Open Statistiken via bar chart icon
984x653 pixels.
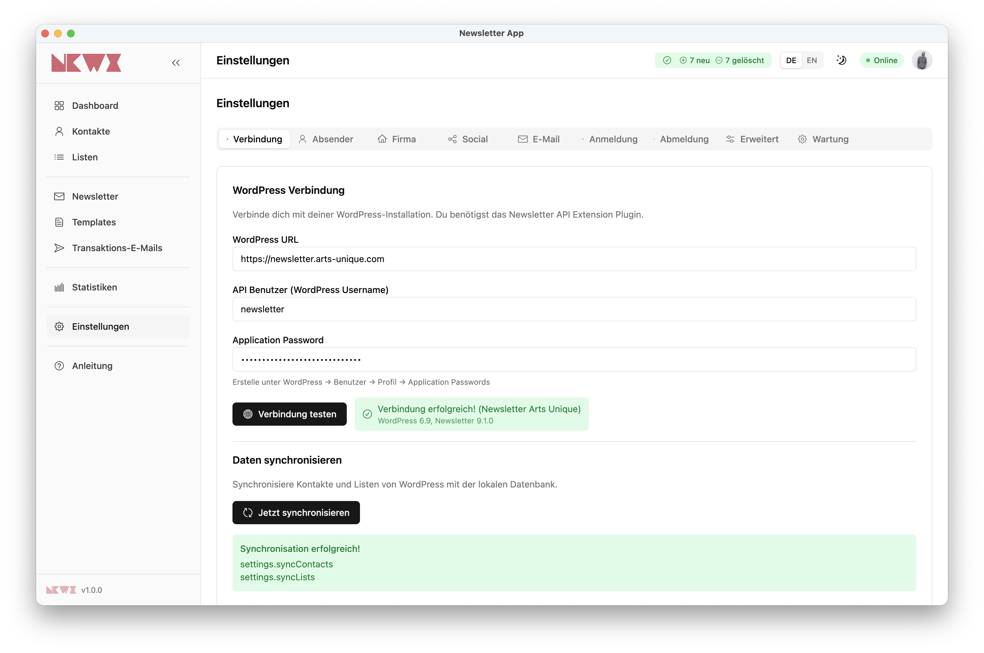pyautogui.click(x=59, y=287)
